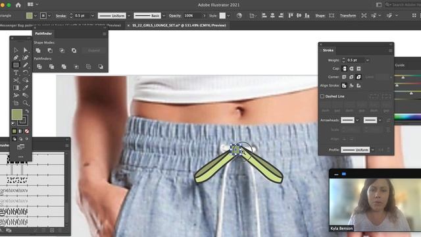Click the Pathfinder panel tab
Image resolution: width=421 pixels, height=237 pixels.
click(x=43, y=34)
